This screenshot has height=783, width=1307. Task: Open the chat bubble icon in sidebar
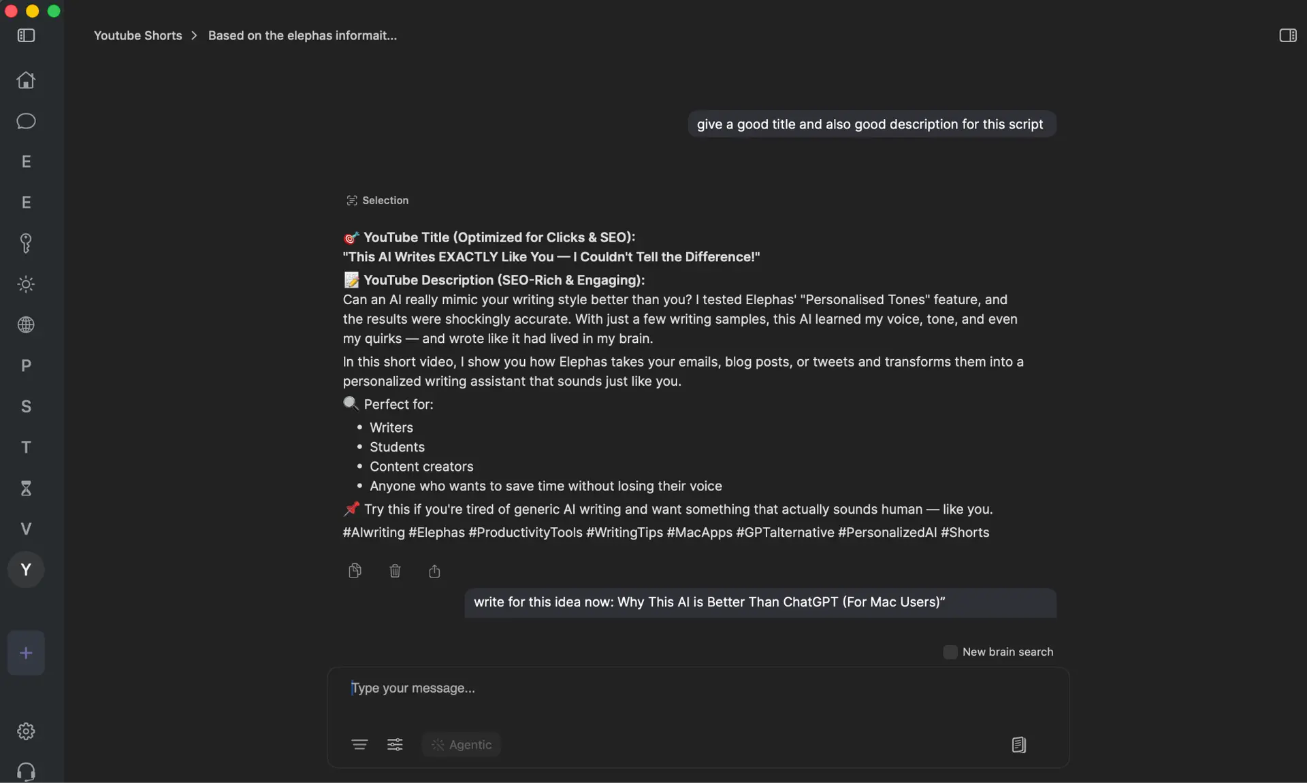click(26, 121)
